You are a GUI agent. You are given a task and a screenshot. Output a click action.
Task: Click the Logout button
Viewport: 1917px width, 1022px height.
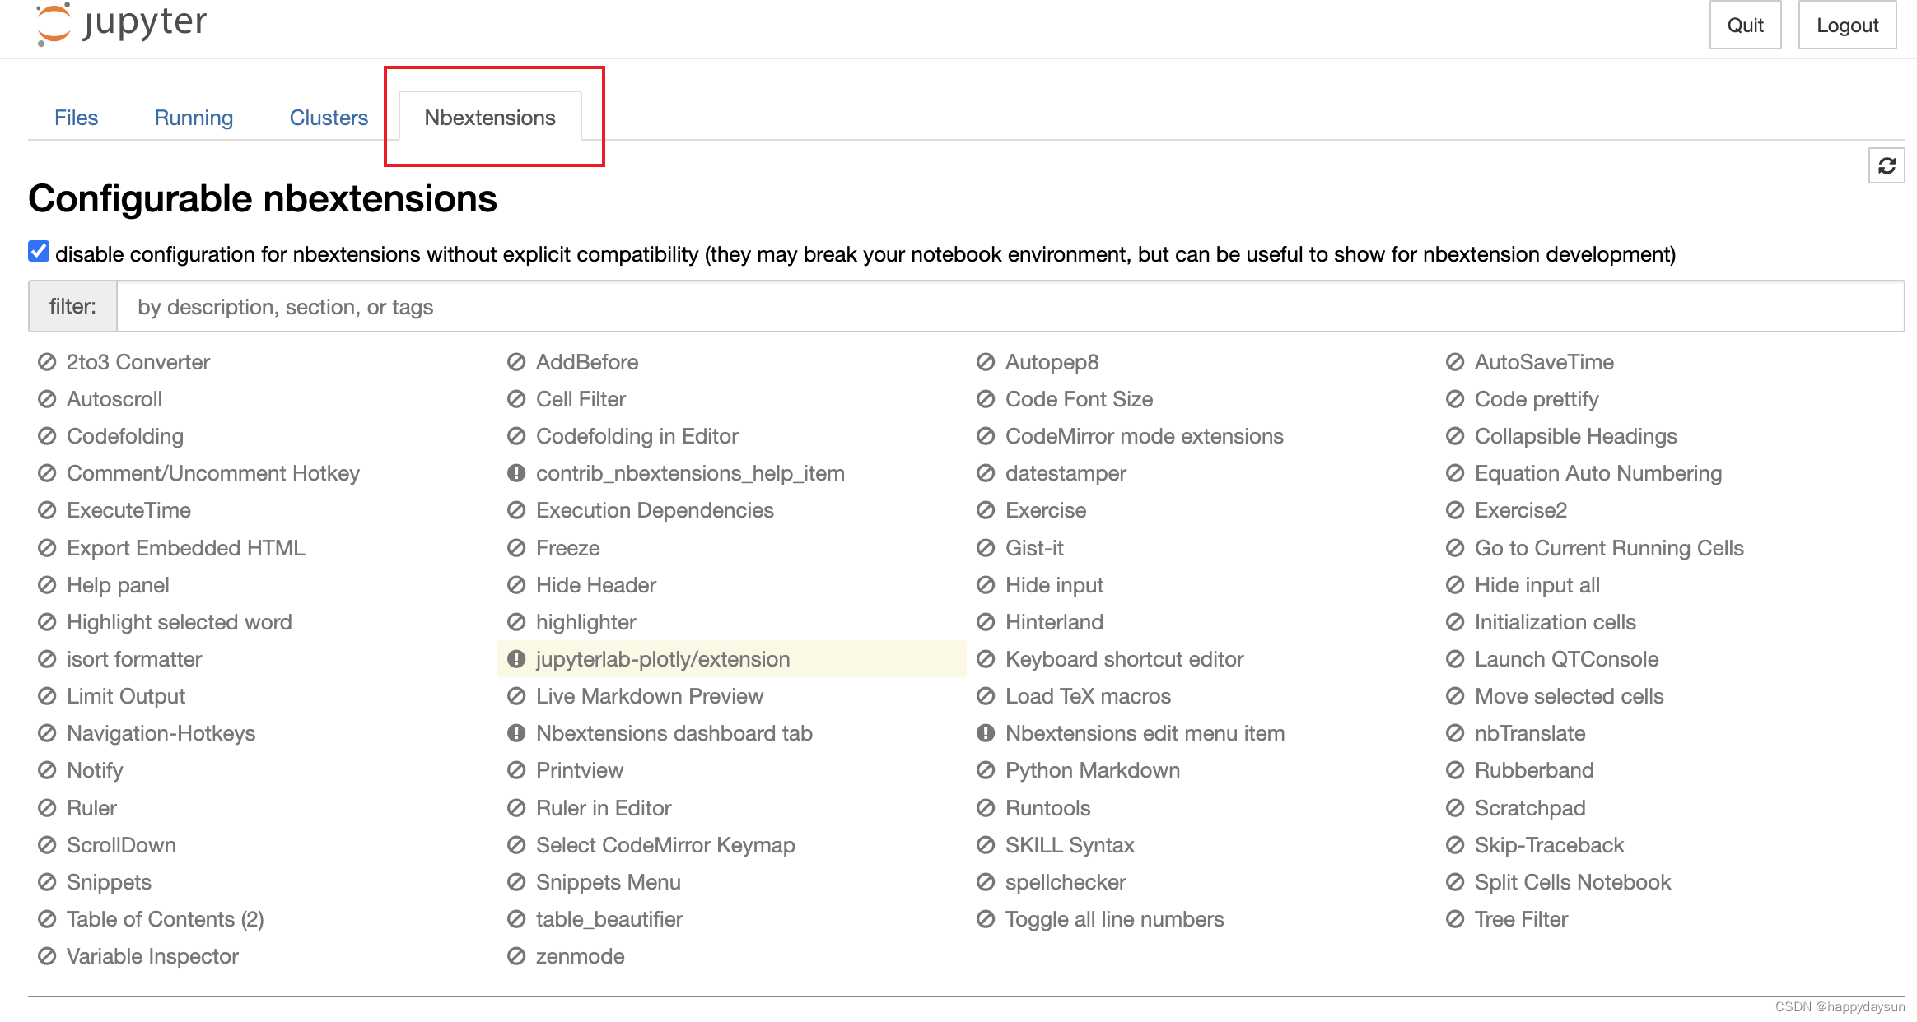pos(1847,25)
